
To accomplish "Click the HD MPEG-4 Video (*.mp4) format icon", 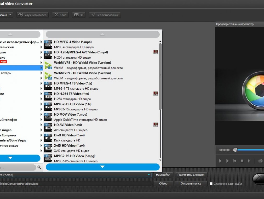I will 48,44.
